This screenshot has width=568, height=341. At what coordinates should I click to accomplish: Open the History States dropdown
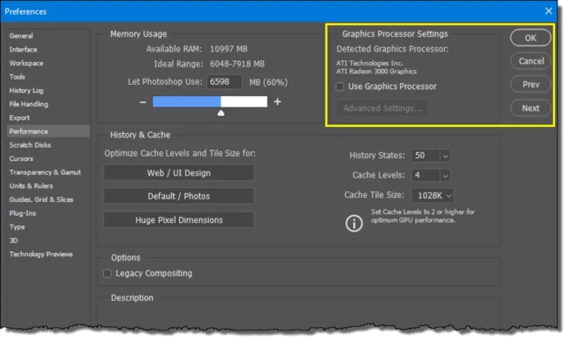tap(445, 156)
